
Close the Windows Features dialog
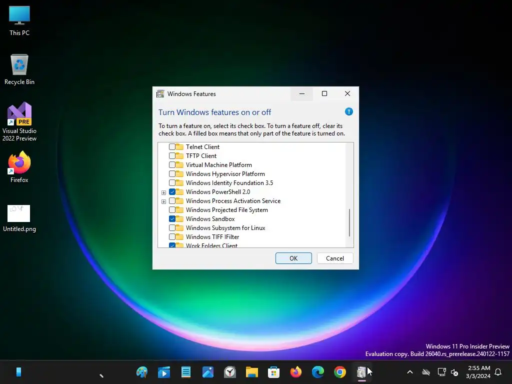(347, 93)
